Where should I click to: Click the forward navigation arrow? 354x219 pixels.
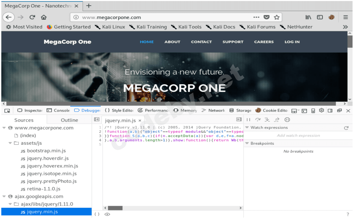[21, 17]
